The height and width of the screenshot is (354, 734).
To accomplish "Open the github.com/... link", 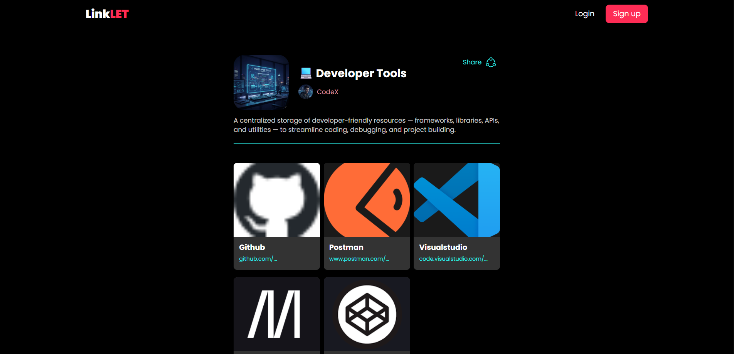I will tap(258, 259).
